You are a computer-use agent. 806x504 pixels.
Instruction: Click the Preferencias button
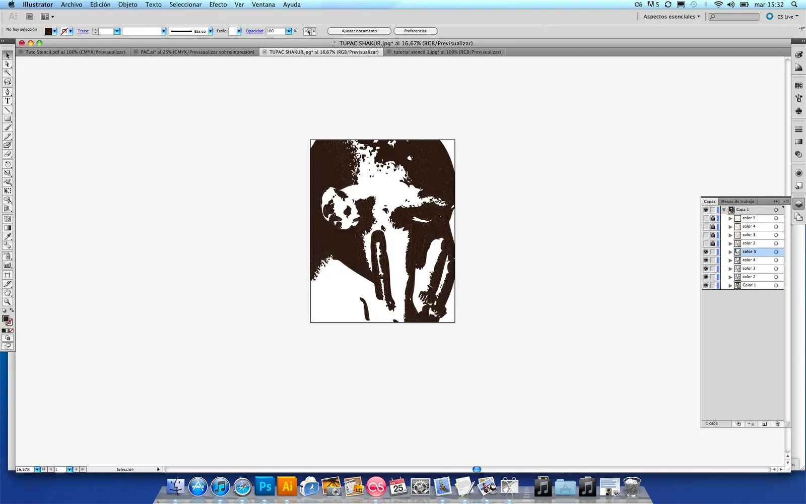(x=415, y=31)
